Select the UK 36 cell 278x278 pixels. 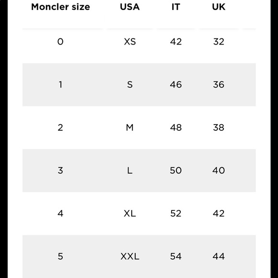[x=219, y=84]
